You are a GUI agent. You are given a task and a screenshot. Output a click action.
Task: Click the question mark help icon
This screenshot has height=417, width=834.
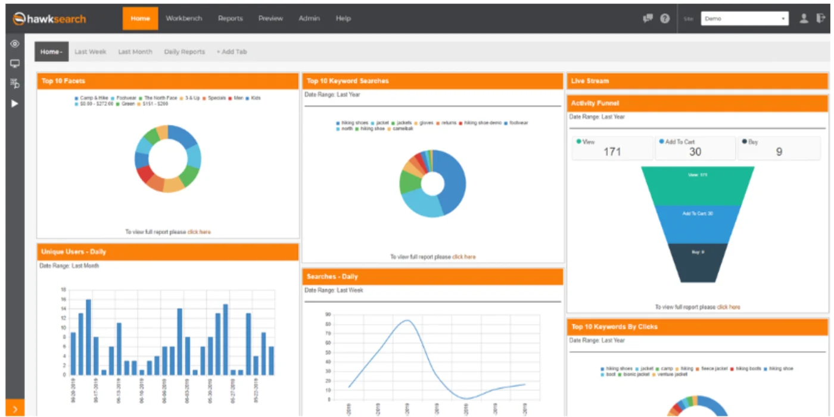665,18
